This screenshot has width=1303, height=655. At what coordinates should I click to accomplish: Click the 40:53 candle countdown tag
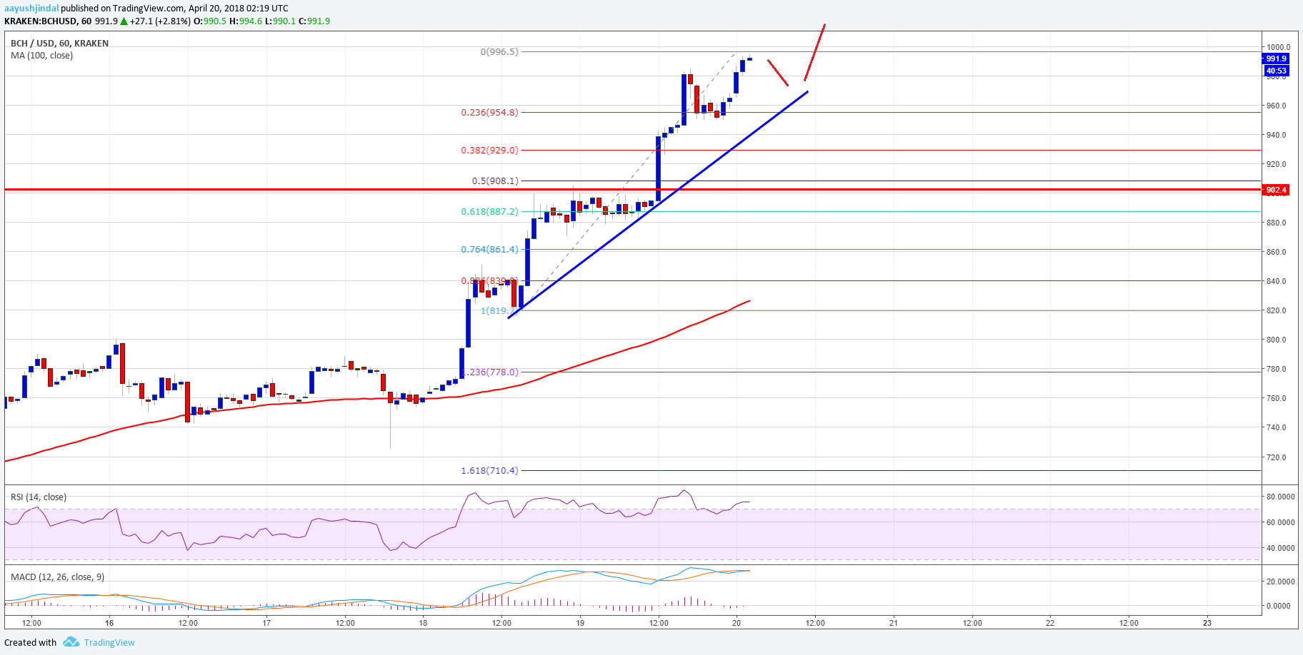click(x=1276, y=71)
